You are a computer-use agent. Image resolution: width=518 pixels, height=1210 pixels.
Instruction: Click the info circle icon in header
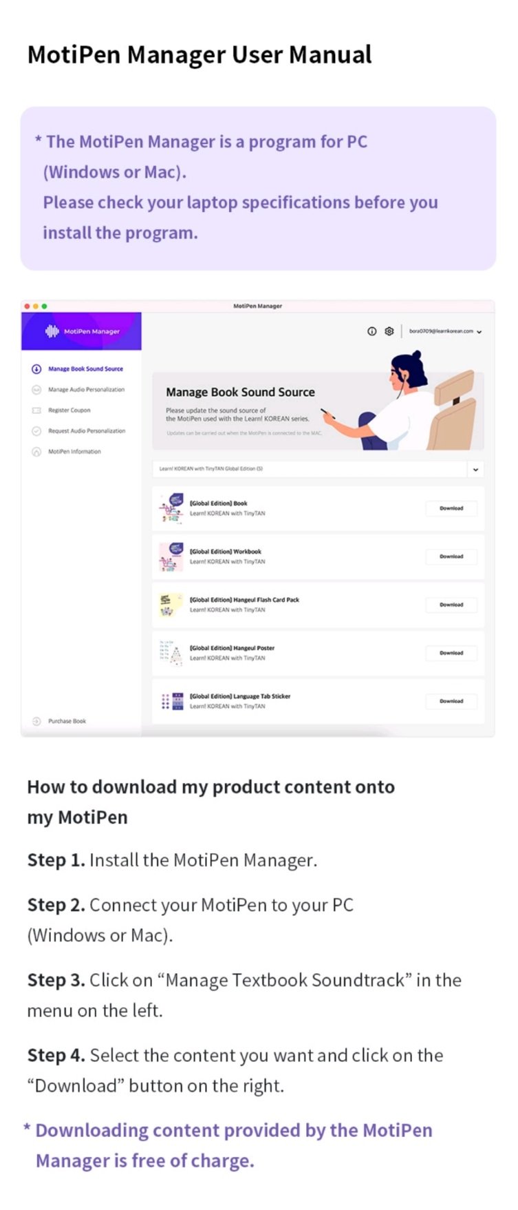coord(371,331)
